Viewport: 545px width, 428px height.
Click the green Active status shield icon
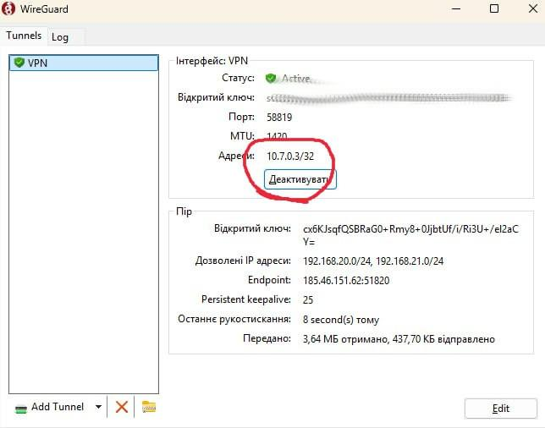pos(271,78)
